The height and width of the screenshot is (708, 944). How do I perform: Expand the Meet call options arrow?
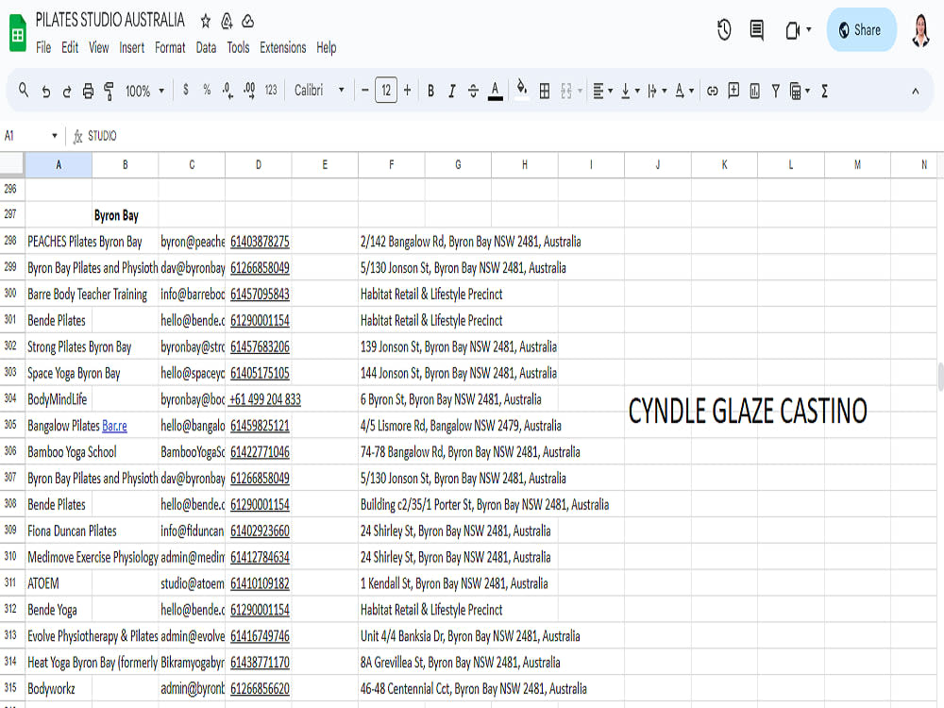coord(809,29)
